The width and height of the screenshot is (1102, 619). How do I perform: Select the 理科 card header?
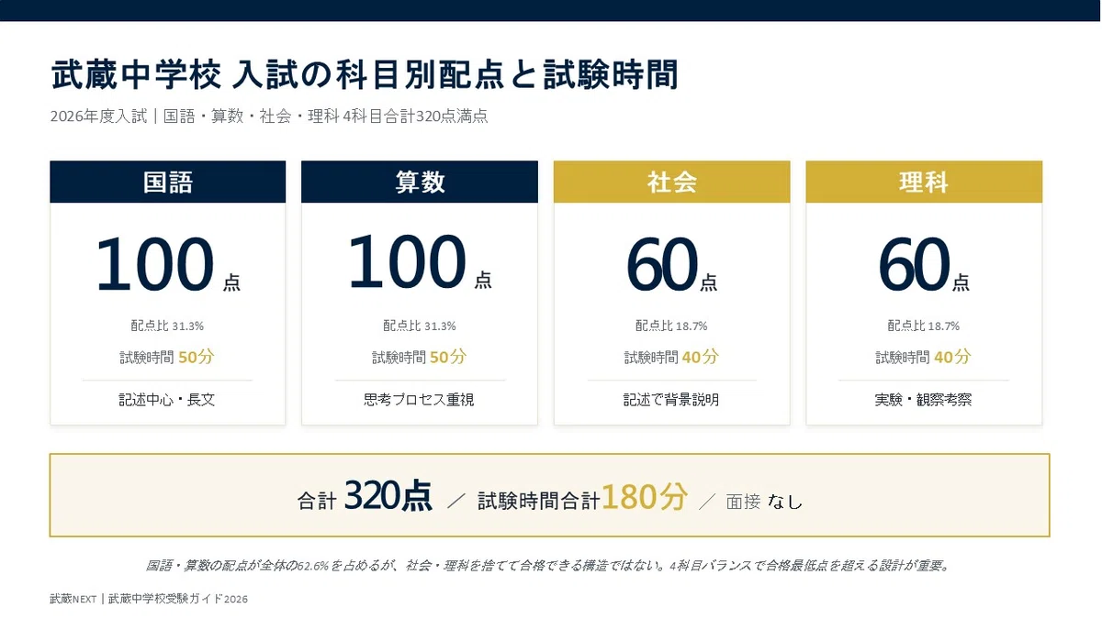[924, 182]
